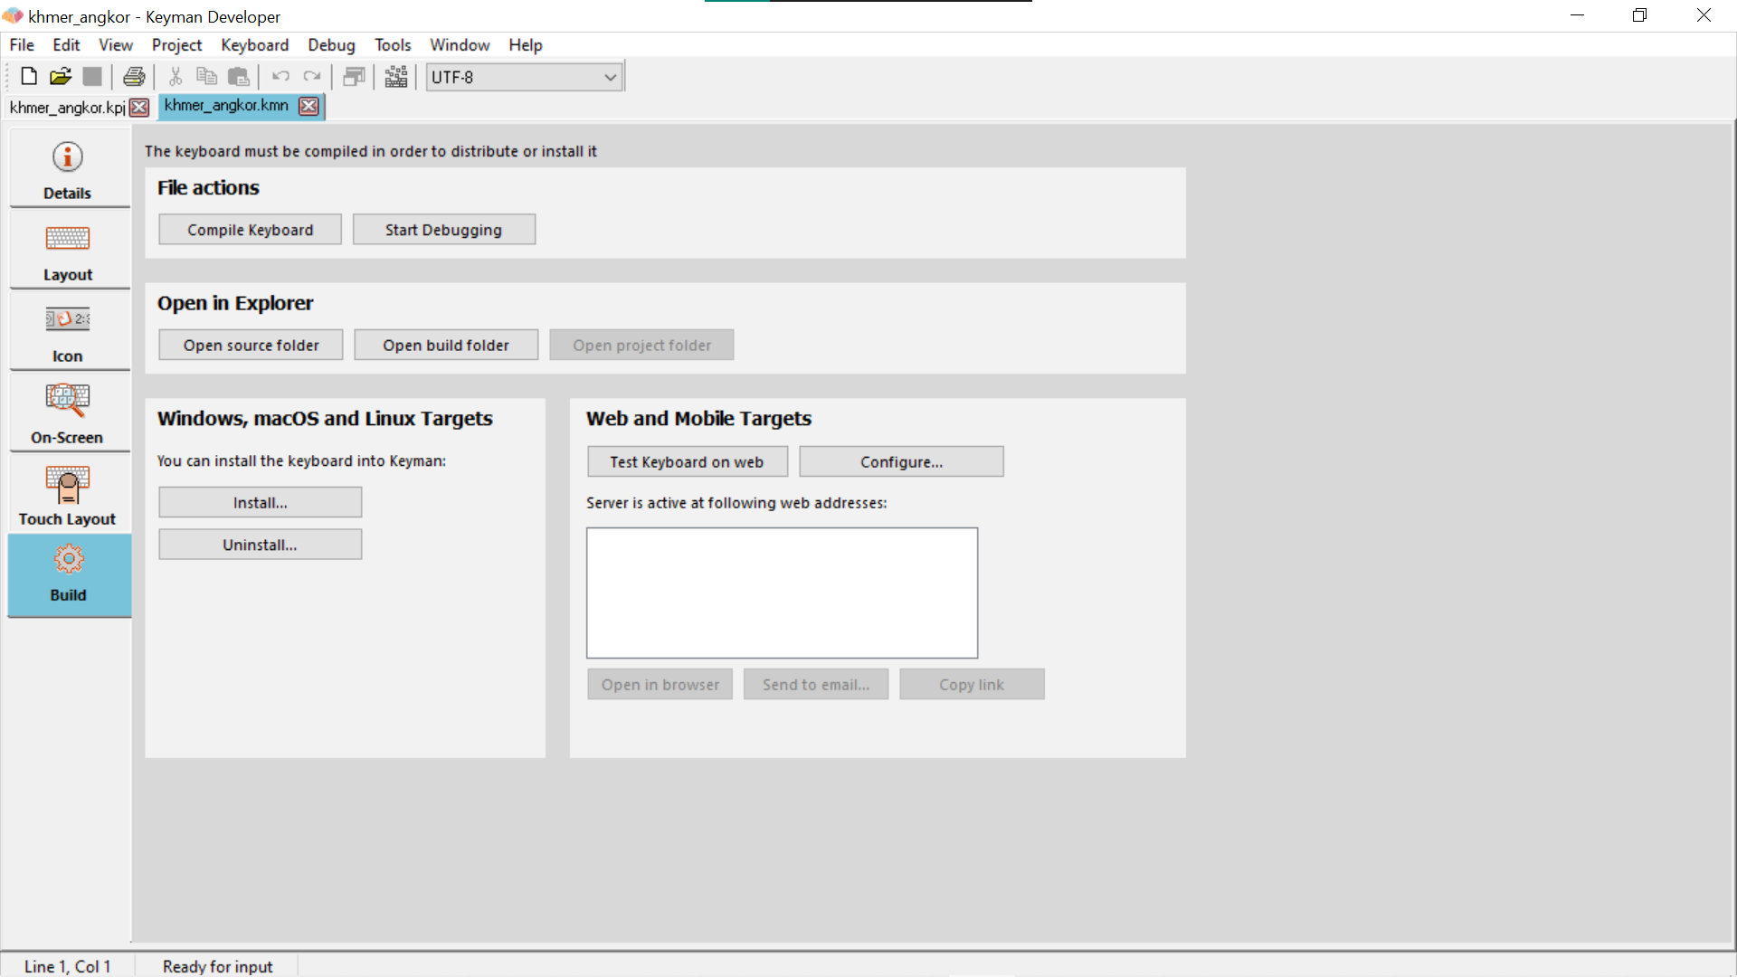Open the Help menu
1737x977 pixels.
[525, 45]
